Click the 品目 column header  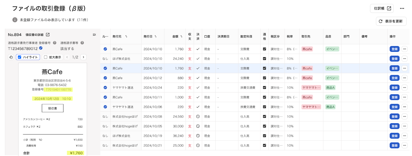[328, 36]
